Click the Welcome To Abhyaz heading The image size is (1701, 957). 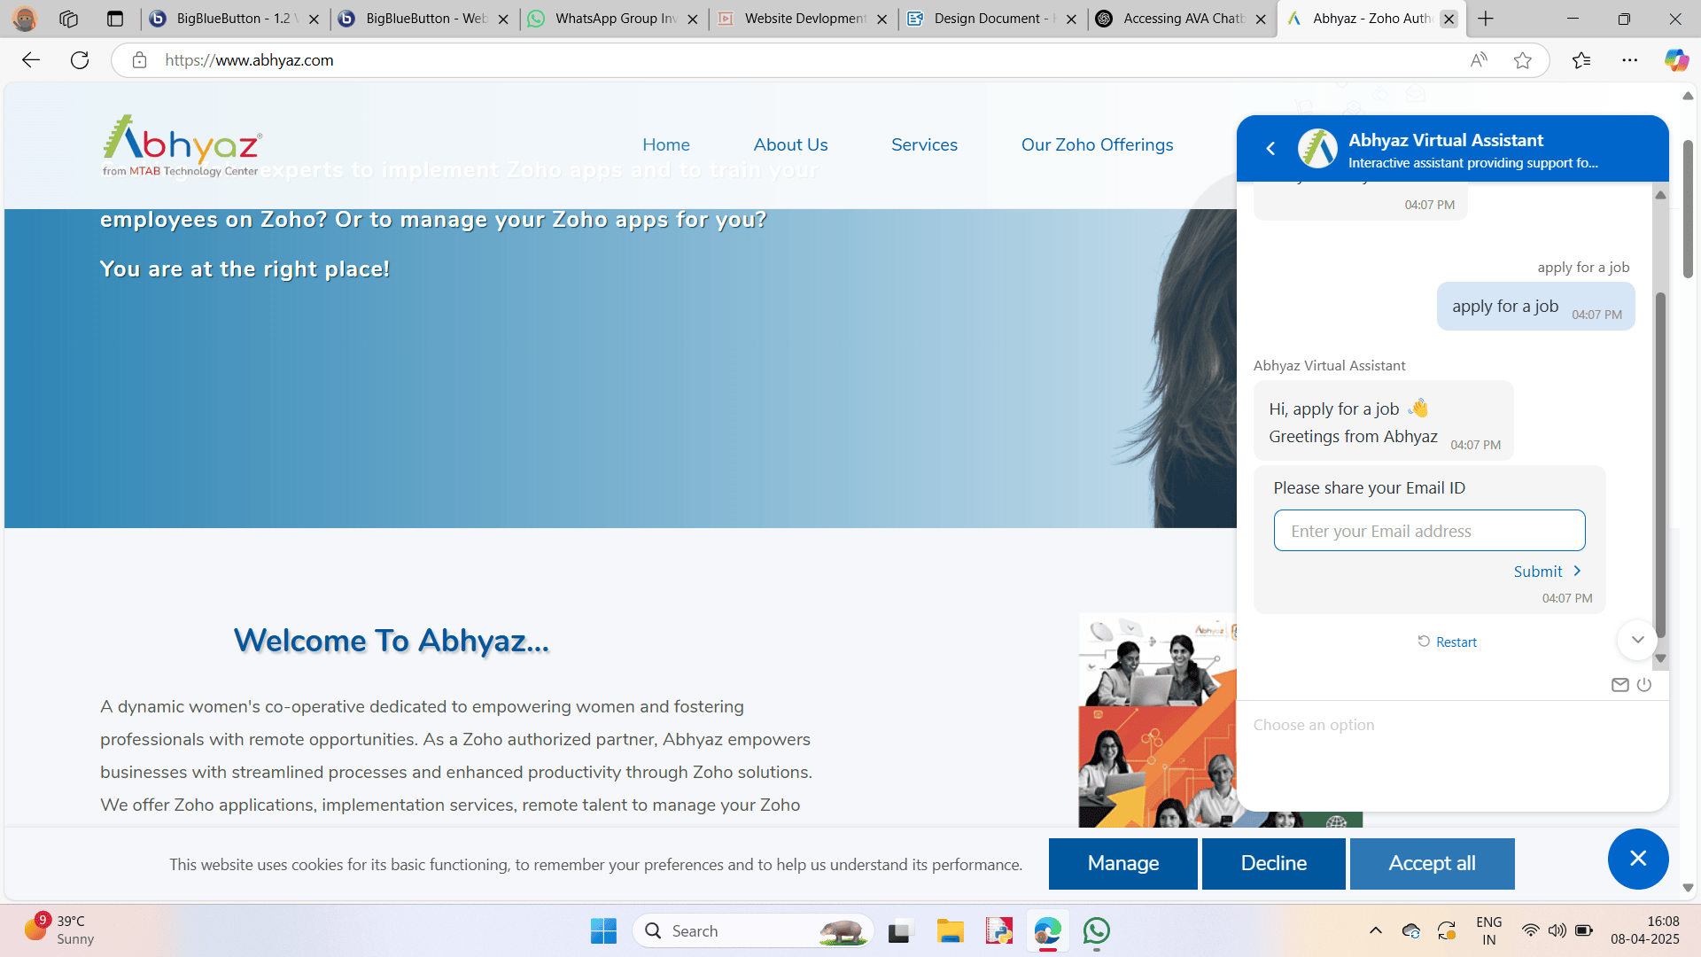392,641
